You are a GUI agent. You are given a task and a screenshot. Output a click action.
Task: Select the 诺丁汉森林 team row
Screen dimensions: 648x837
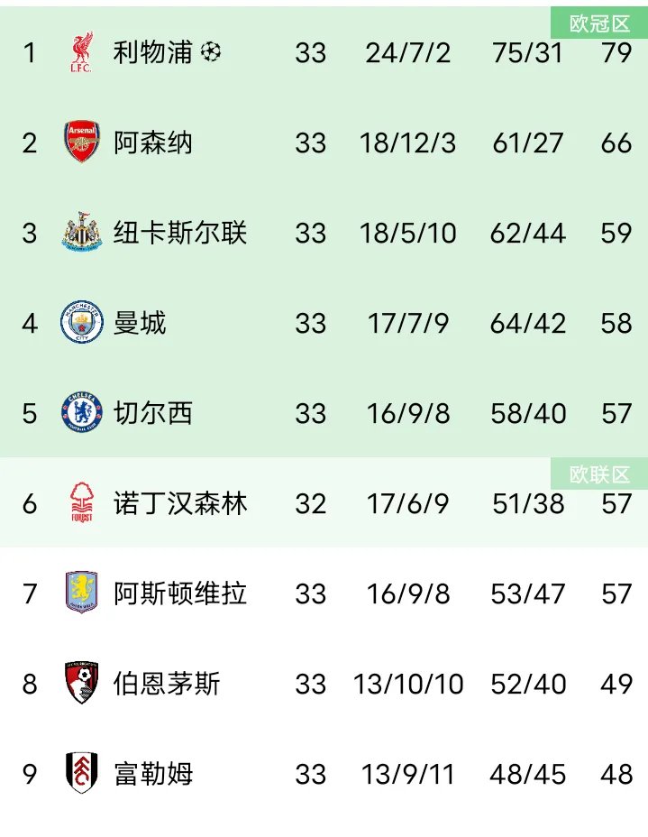[324, 502]
